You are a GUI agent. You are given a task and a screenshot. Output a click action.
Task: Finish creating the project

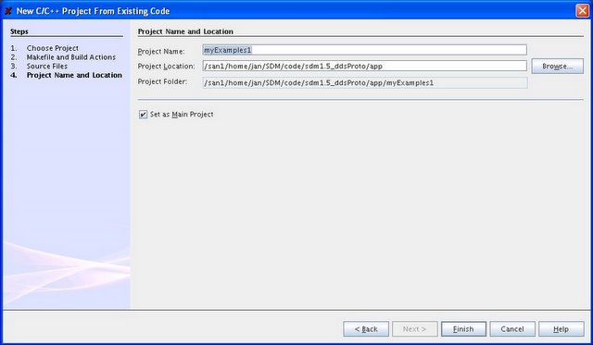click(463, 329)
